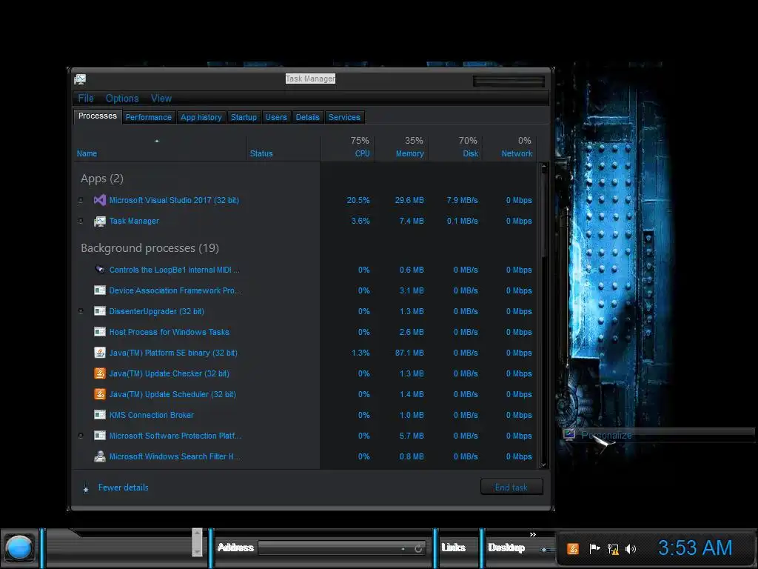Click the scroll down arrow of process list

coord(544,464)
